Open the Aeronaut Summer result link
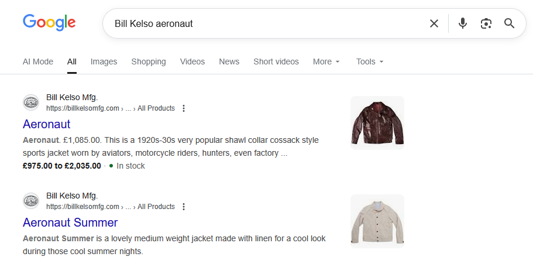 click(x=70, y=222)
